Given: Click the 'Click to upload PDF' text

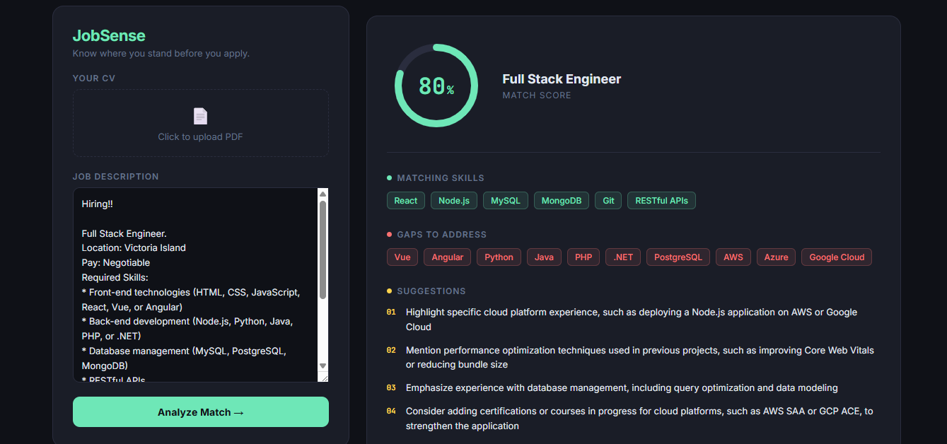Looking at the screenshot, I should pos(200,137).
